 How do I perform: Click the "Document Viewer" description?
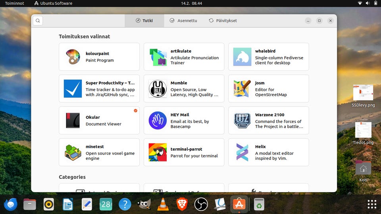tap(104, 124)
